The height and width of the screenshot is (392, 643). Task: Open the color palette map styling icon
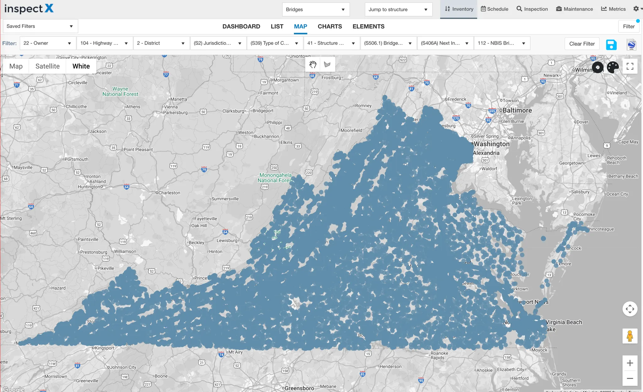(613, 67)
